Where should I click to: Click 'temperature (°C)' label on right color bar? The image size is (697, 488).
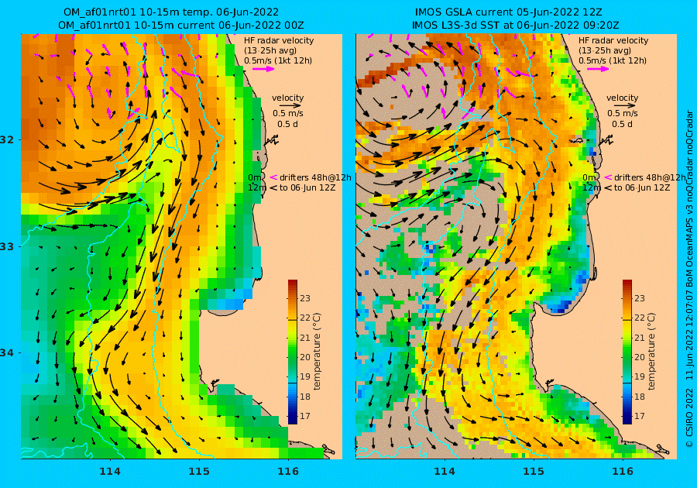[651, 351]
